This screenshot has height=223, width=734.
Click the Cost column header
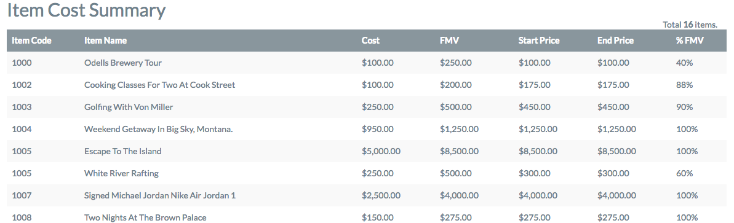coord(371,41)
